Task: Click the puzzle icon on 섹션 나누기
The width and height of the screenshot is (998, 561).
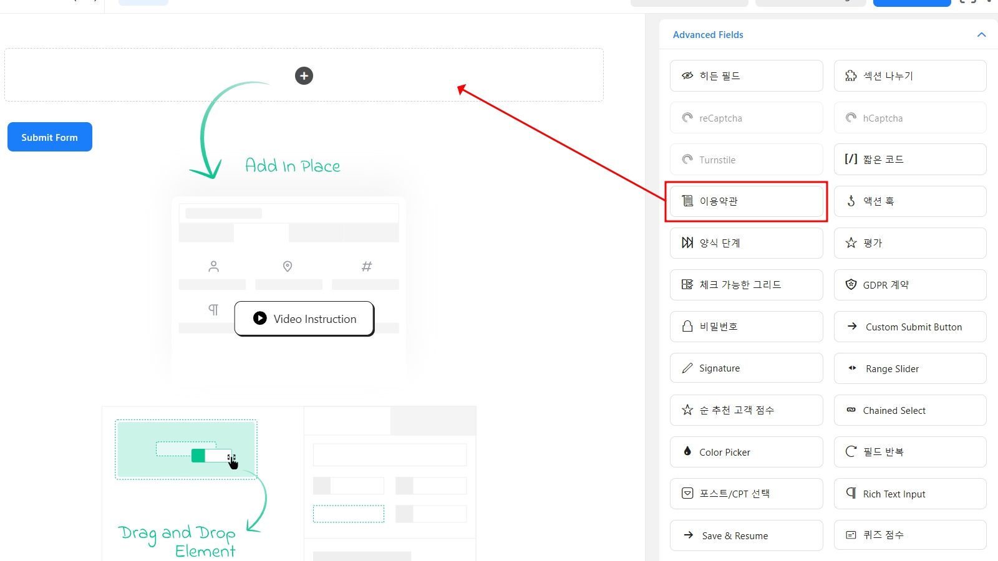Action: [x=851, y=75]
